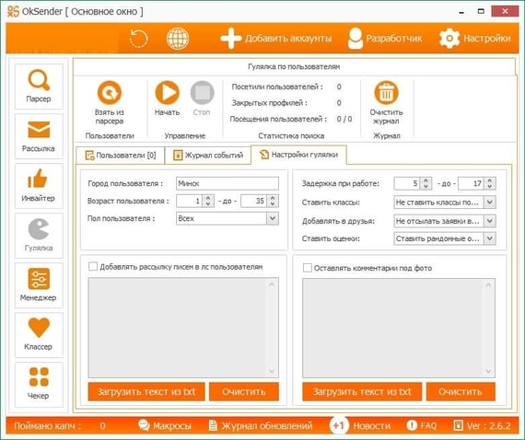Click delay maximum stepper showing 17
Image resolution: width=525 pixels, height=440 pixels.
[477, 183]
